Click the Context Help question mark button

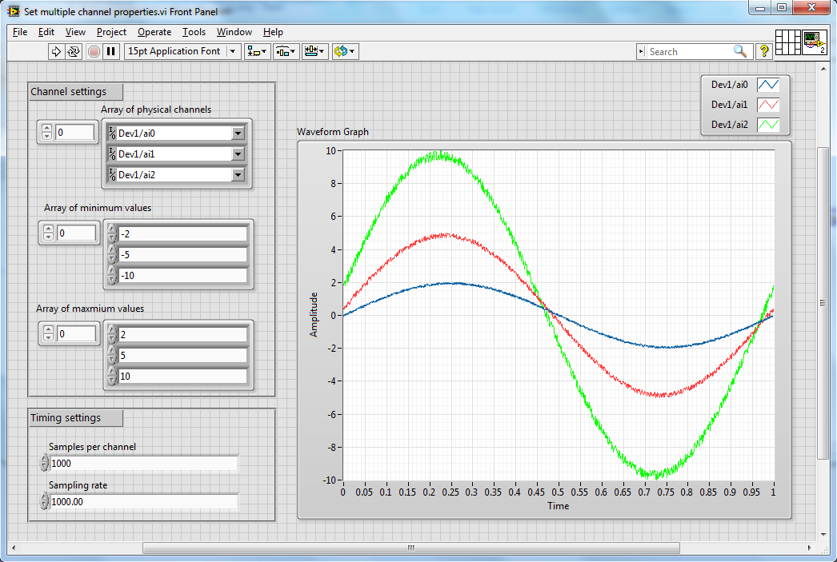pyautogui.click(x=764, y=51)
